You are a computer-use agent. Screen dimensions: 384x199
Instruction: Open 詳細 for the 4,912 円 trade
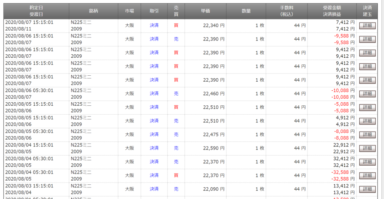367,121
